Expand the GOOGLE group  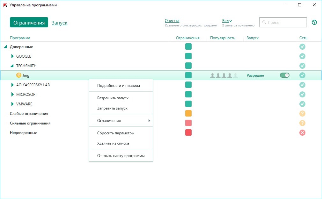[x=12, y=56]
